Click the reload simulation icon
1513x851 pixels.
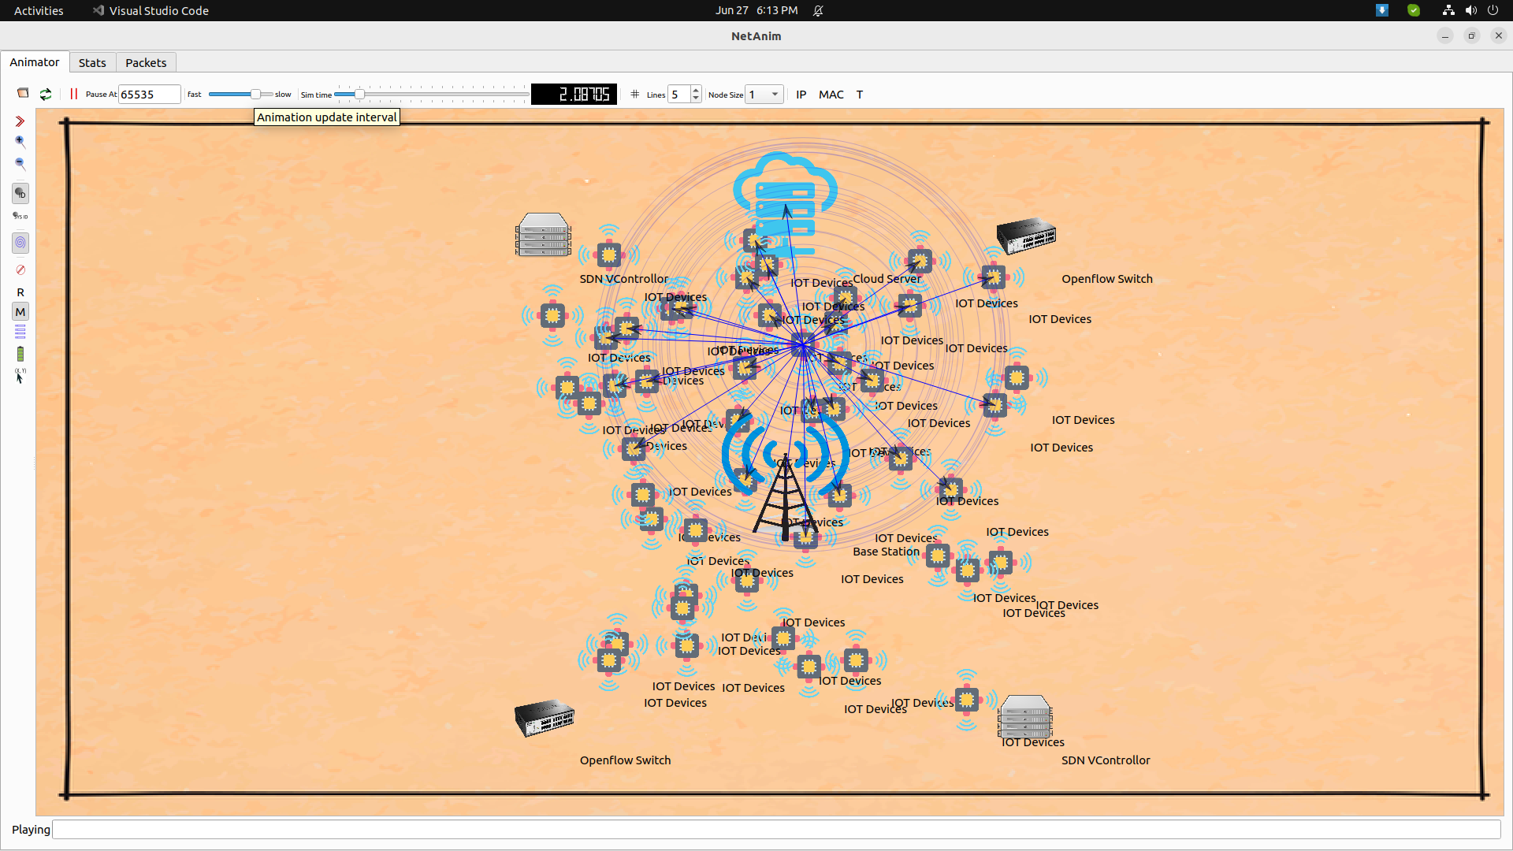point(46,94)
